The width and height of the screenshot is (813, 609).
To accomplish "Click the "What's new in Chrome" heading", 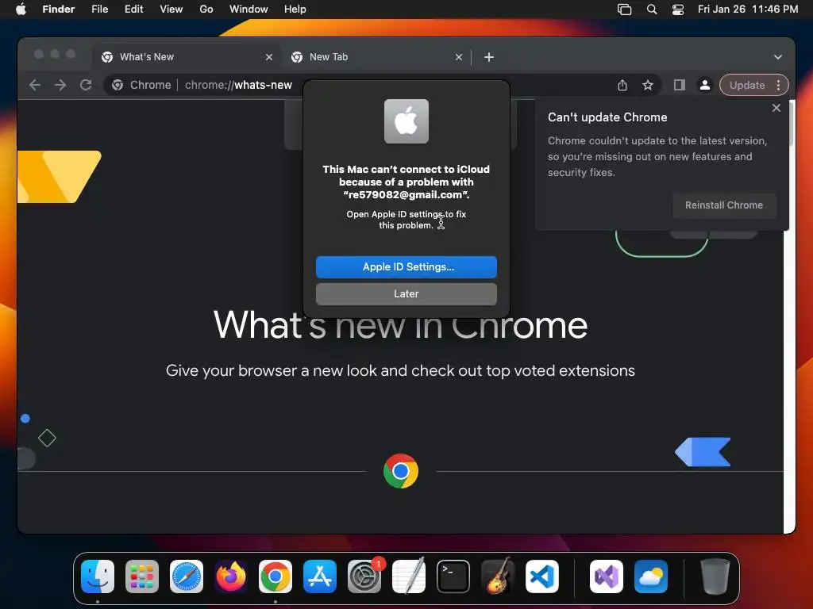I will point(400,325).
